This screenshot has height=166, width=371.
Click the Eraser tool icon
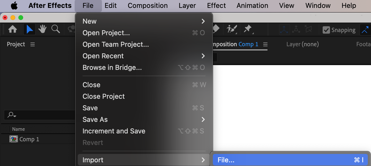[216, 29]
